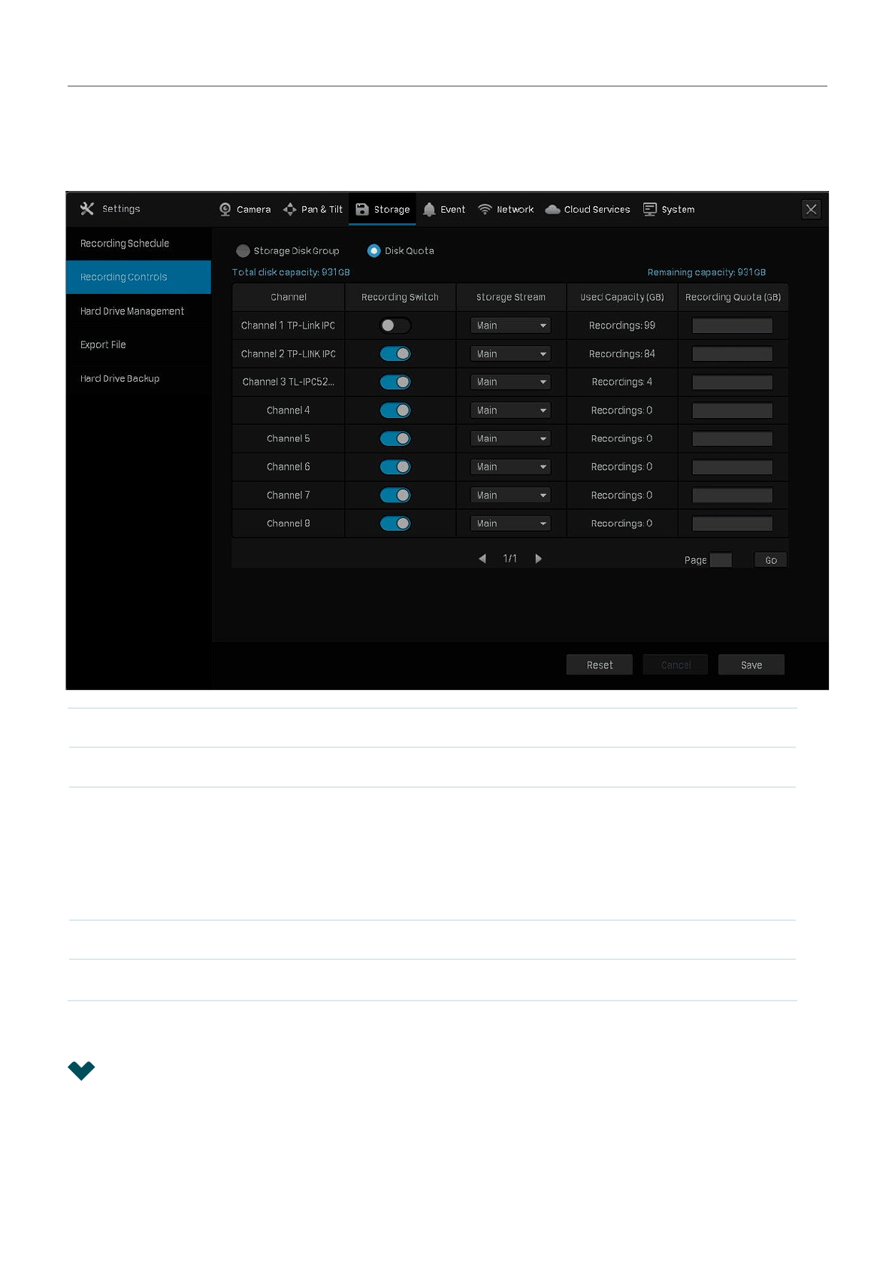Click the Camera icon in top bar
The height and width of the screenshot is (1266, 895).
pyautogui.click(x=225, y=210)
